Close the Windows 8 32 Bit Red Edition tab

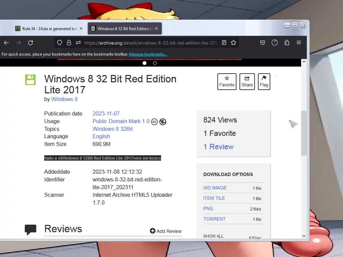pos(156,28)
